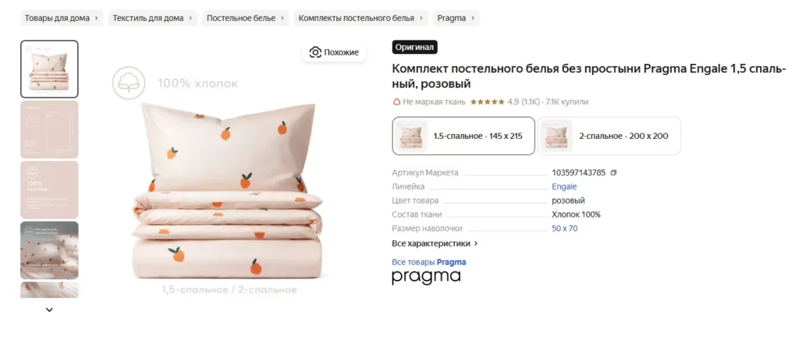The height and width of the screenshot is (341, 799).
Task: Open 'Все товары Pragma' link
Action: 428,262
